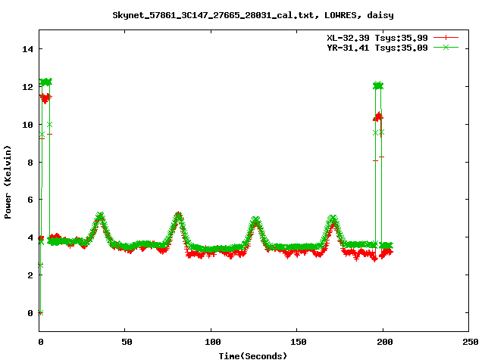485x363 pixels.
Task: Click the Power (Kelvin) axis label
Action: click(x=8, y=182)
